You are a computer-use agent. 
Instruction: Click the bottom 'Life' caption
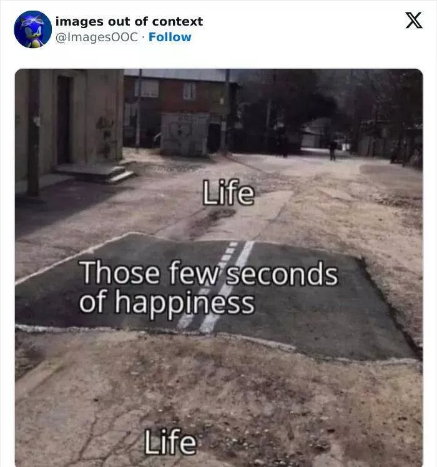[x=170, y=441]
